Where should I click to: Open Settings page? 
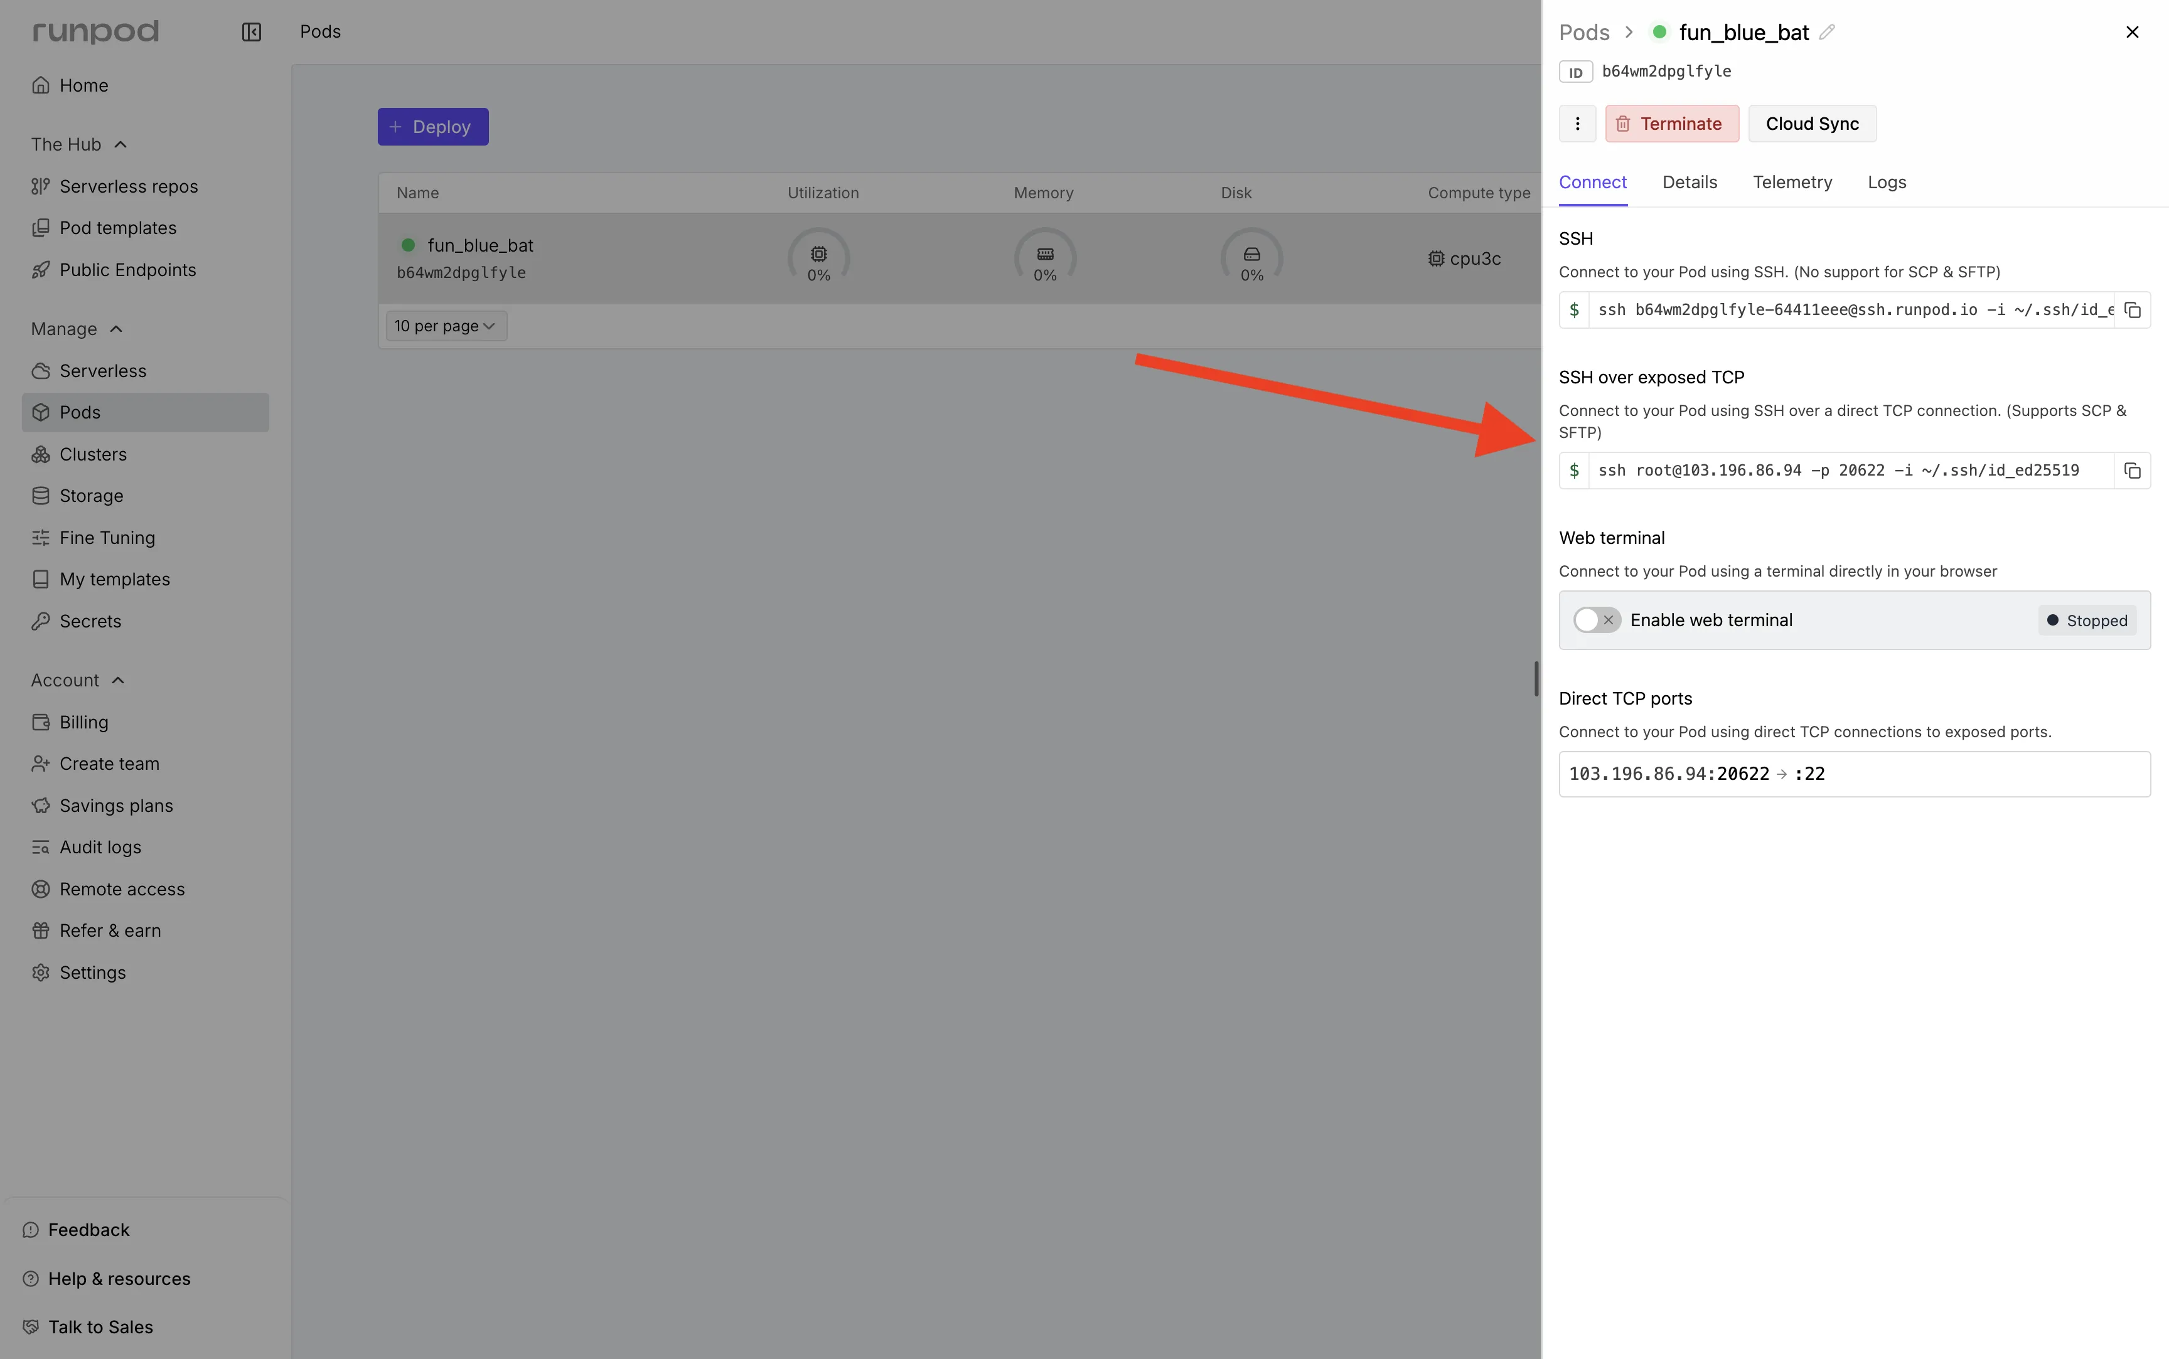[146, 973]
